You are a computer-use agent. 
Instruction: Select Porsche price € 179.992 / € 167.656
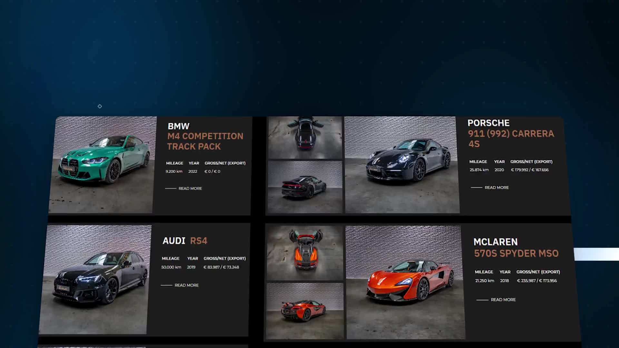(530, 170)
